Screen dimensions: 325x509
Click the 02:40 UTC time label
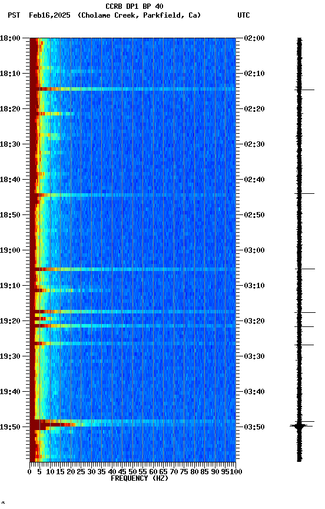[254, 180]
